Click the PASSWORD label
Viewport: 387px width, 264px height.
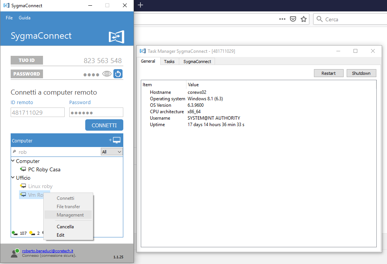[27, 74]
